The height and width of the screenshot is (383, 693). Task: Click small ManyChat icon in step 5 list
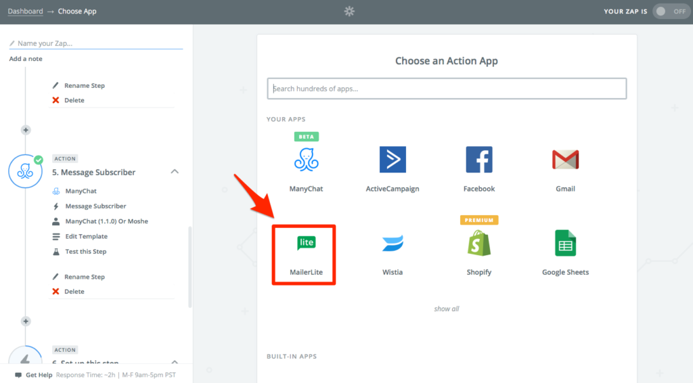coord(56,191)
